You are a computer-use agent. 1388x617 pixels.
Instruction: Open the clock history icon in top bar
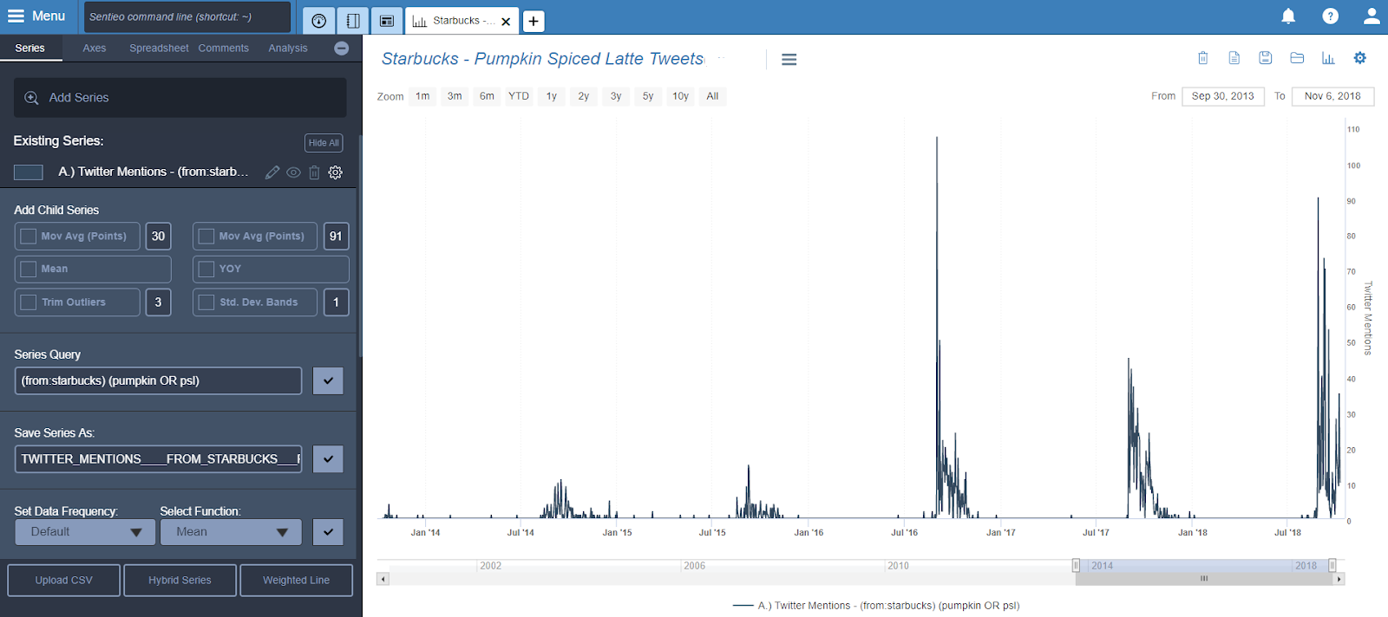coord(318,20)
